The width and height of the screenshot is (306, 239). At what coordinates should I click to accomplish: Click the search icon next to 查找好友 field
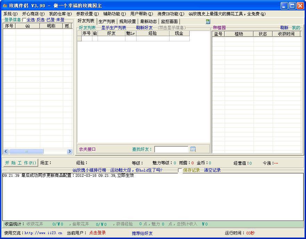pyautogui.click(x=193, y=149)
